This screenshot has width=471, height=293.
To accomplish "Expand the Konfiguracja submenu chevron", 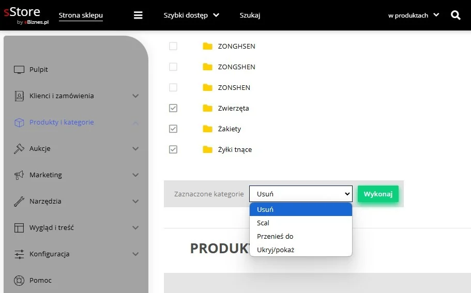I will click(x=135, y=254).
